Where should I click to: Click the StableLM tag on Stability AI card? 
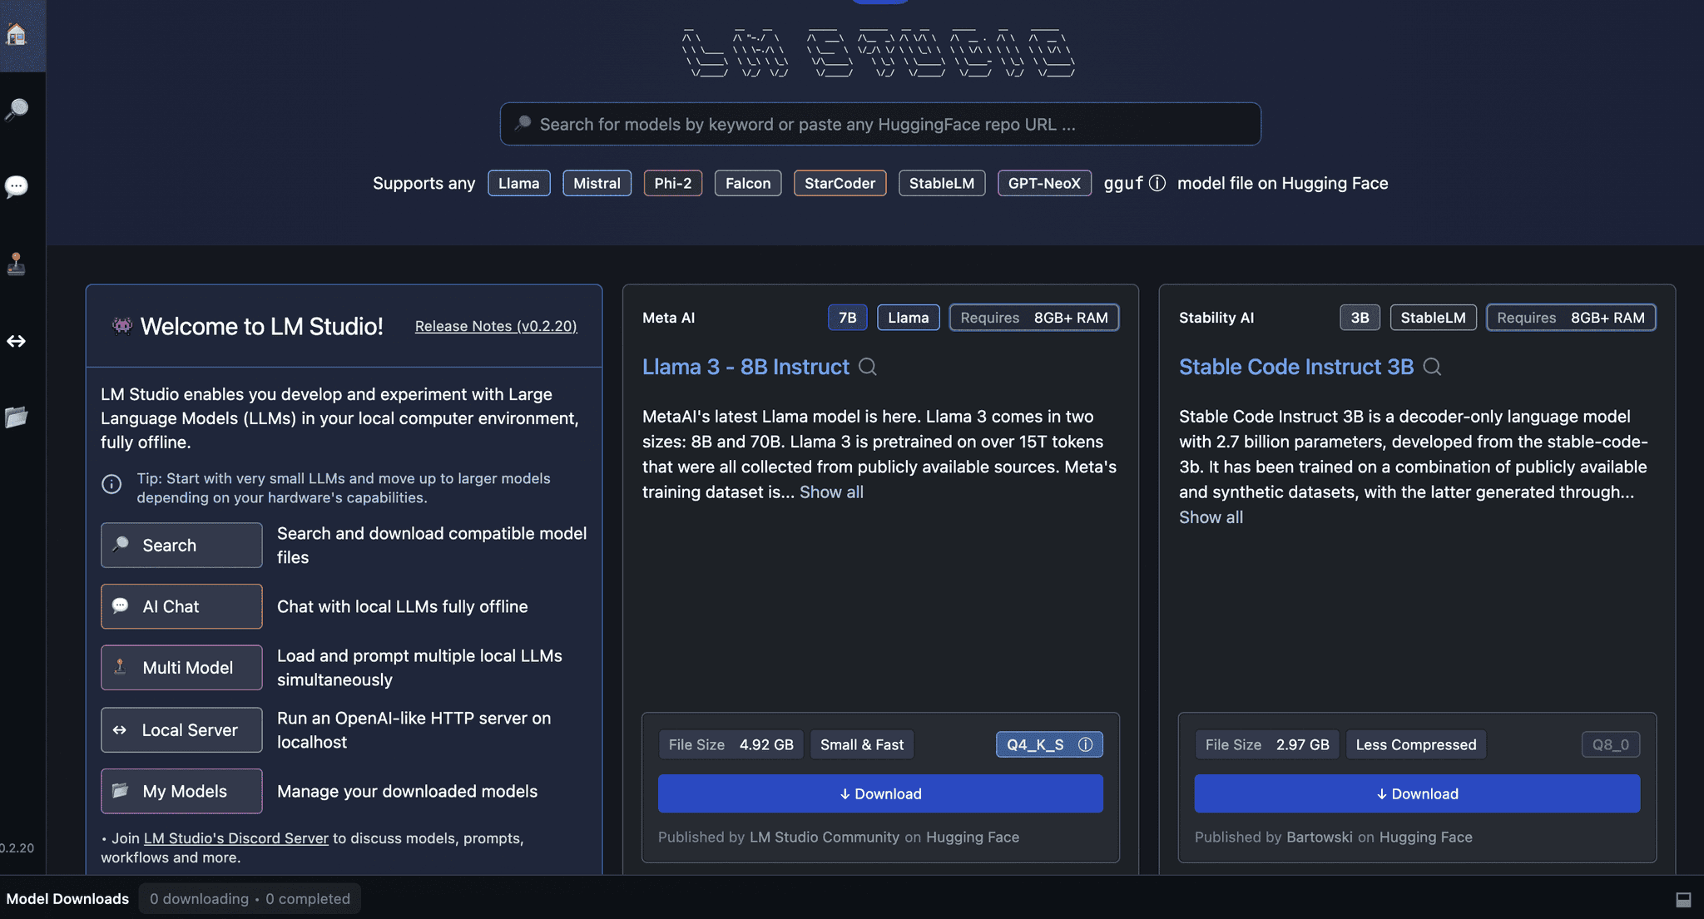[x=1433, y=317]
